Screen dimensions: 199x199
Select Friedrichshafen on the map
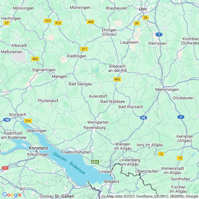(76, 152)
